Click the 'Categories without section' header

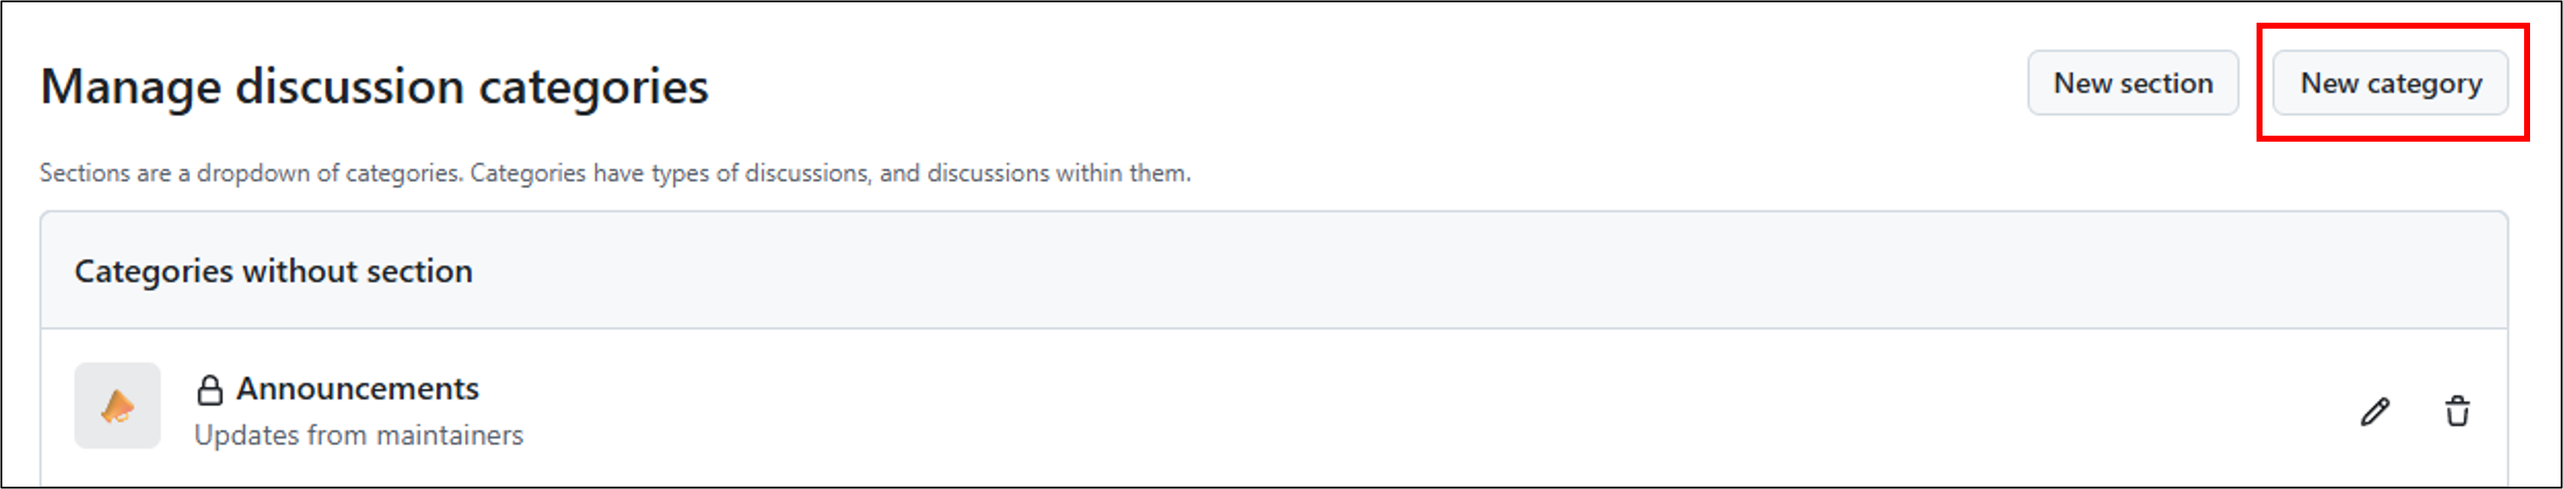(274, 271)
